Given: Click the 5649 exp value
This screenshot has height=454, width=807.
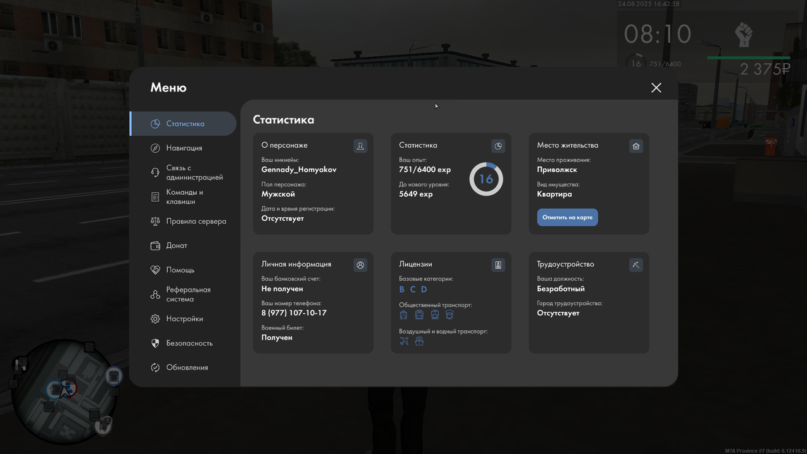Looking at the screenshot, I should [x=416, y=194].
